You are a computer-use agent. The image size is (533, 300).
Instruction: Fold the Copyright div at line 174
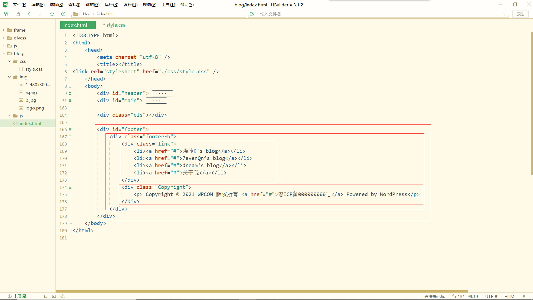[x=70, y=187]
